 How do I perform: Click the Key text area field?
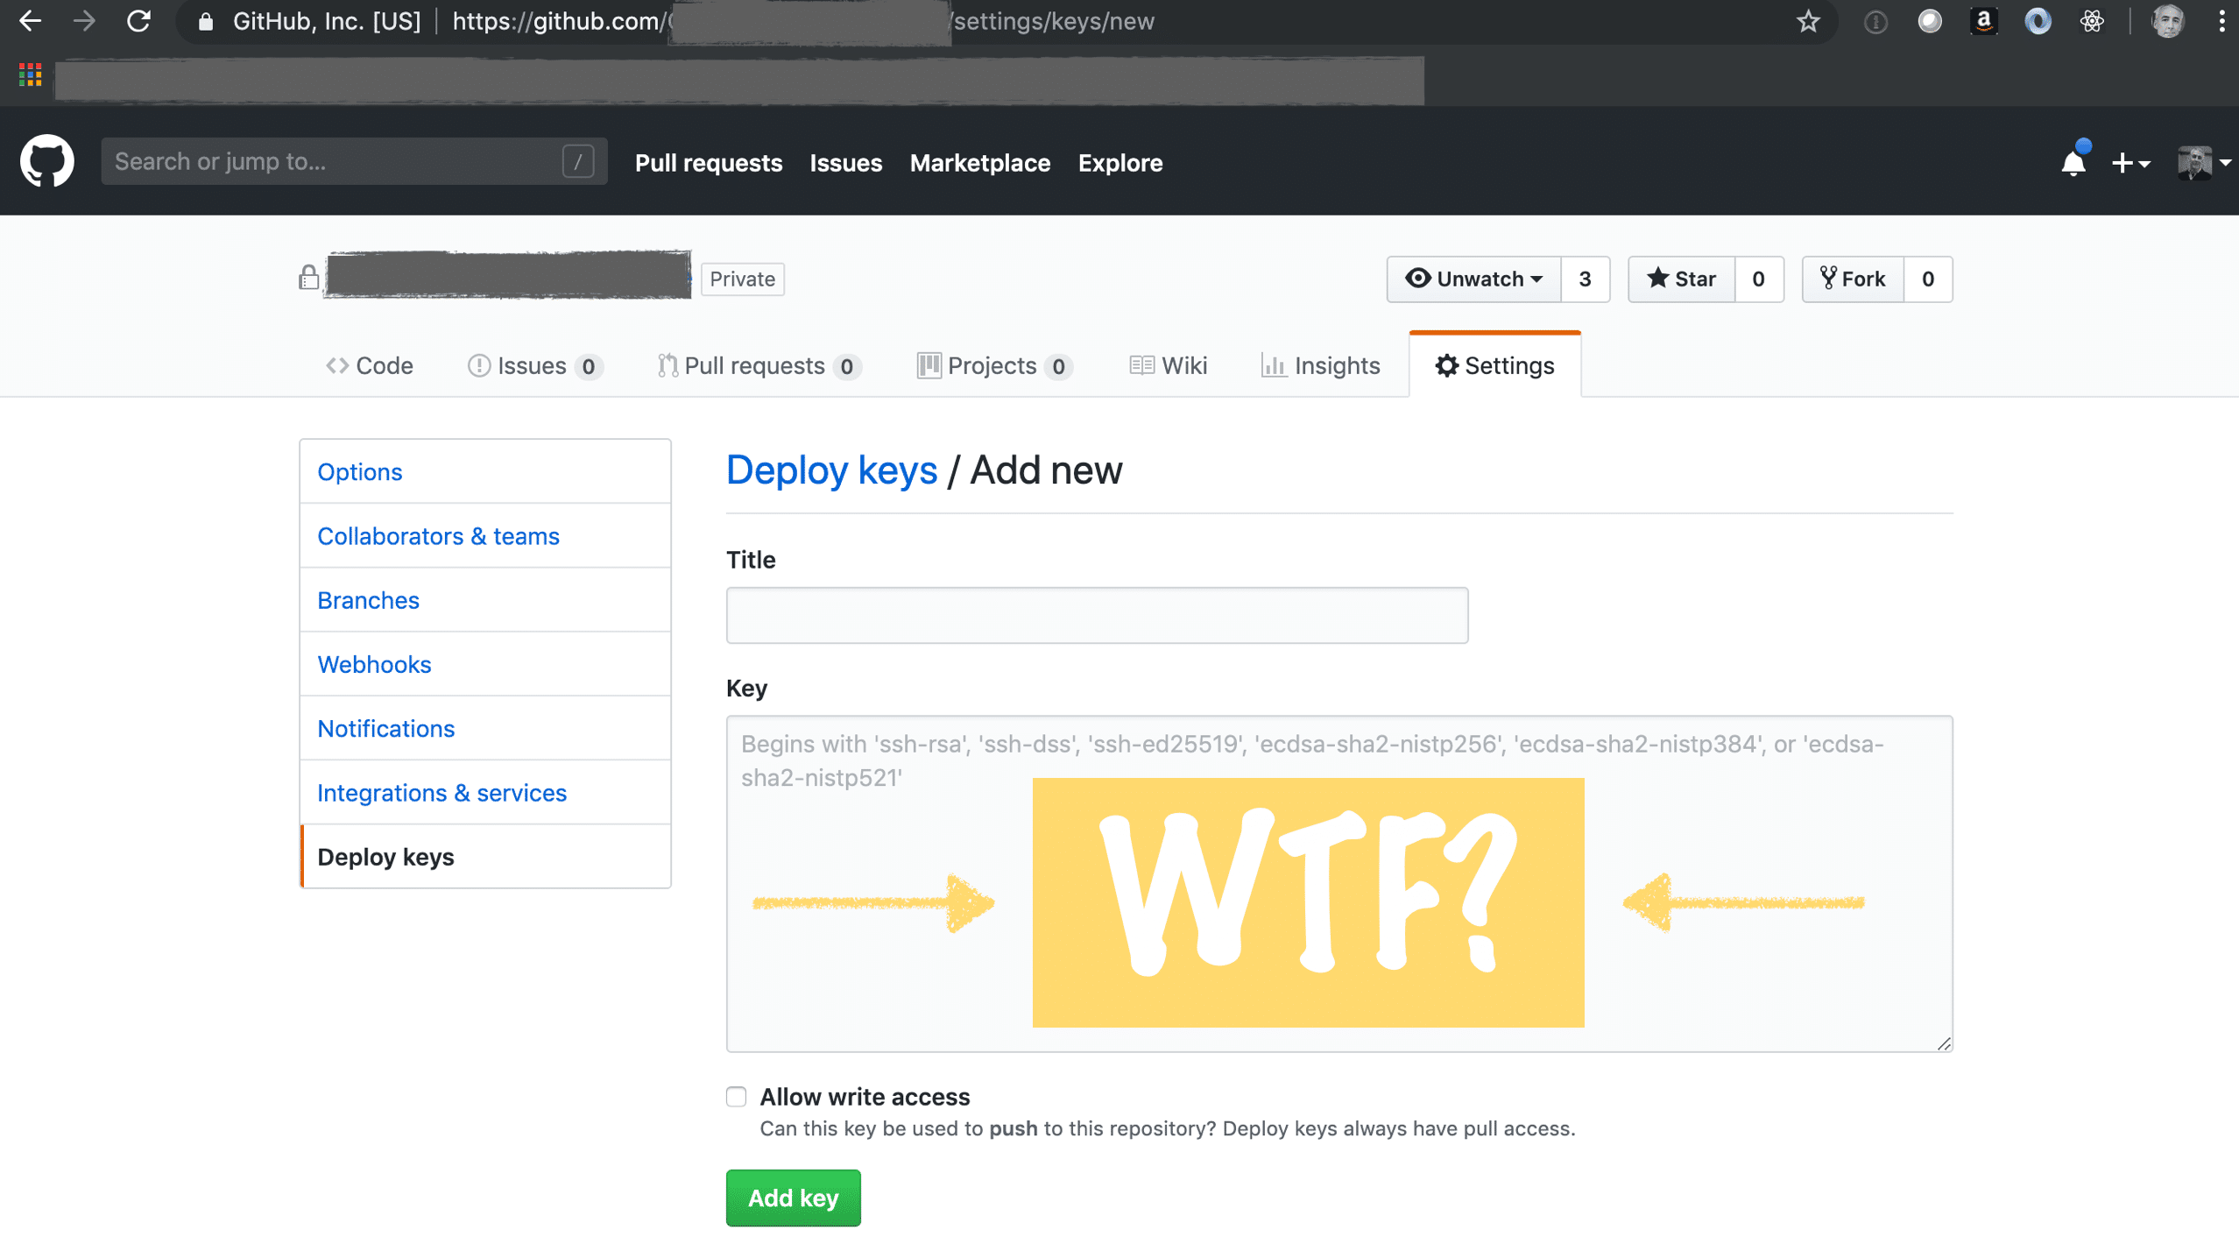[1338, 882]
